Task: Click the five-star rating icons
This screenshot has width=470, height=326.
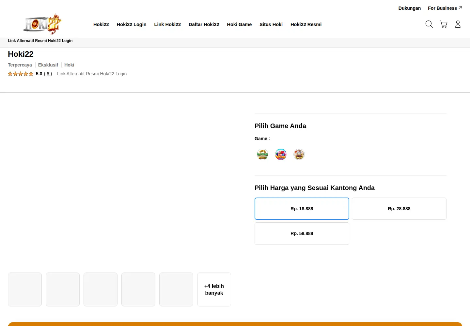Action: pos(21,74)
